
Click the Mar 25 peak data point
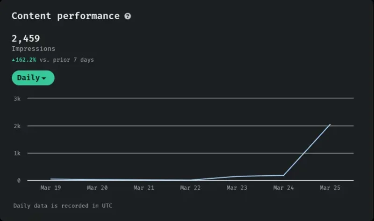(330, 124)
